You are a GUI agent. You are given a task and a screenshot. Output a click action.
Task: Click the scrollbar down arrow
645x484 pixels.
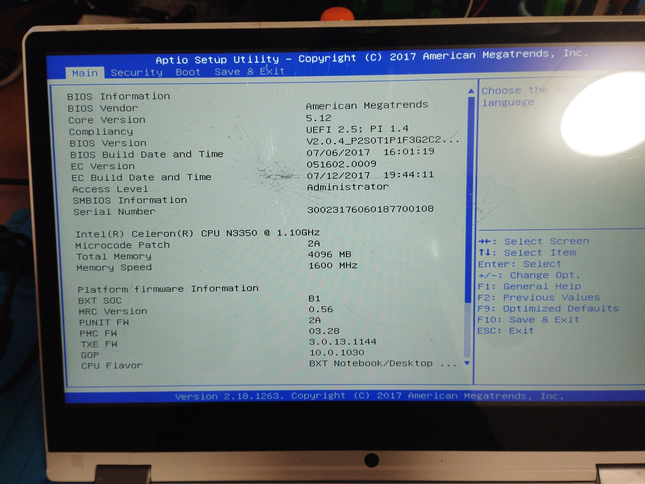click(467, 363)
